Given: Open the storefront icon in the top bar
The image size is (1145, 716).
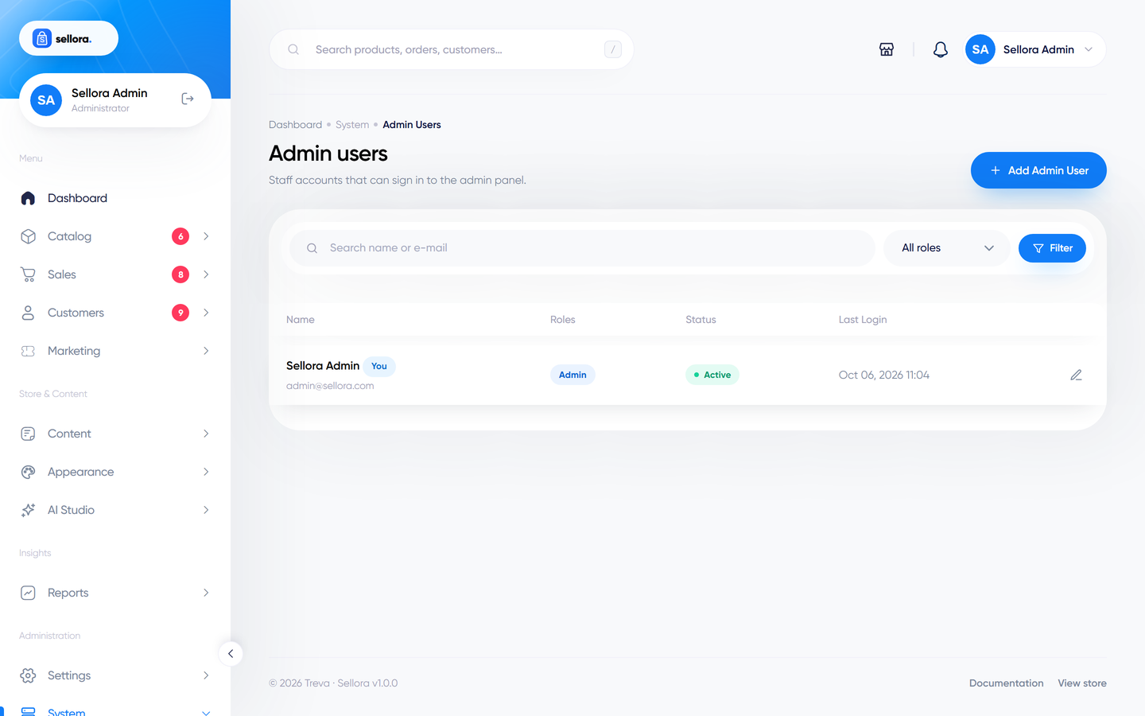Looking at the screenshot, I should (887, 49).
